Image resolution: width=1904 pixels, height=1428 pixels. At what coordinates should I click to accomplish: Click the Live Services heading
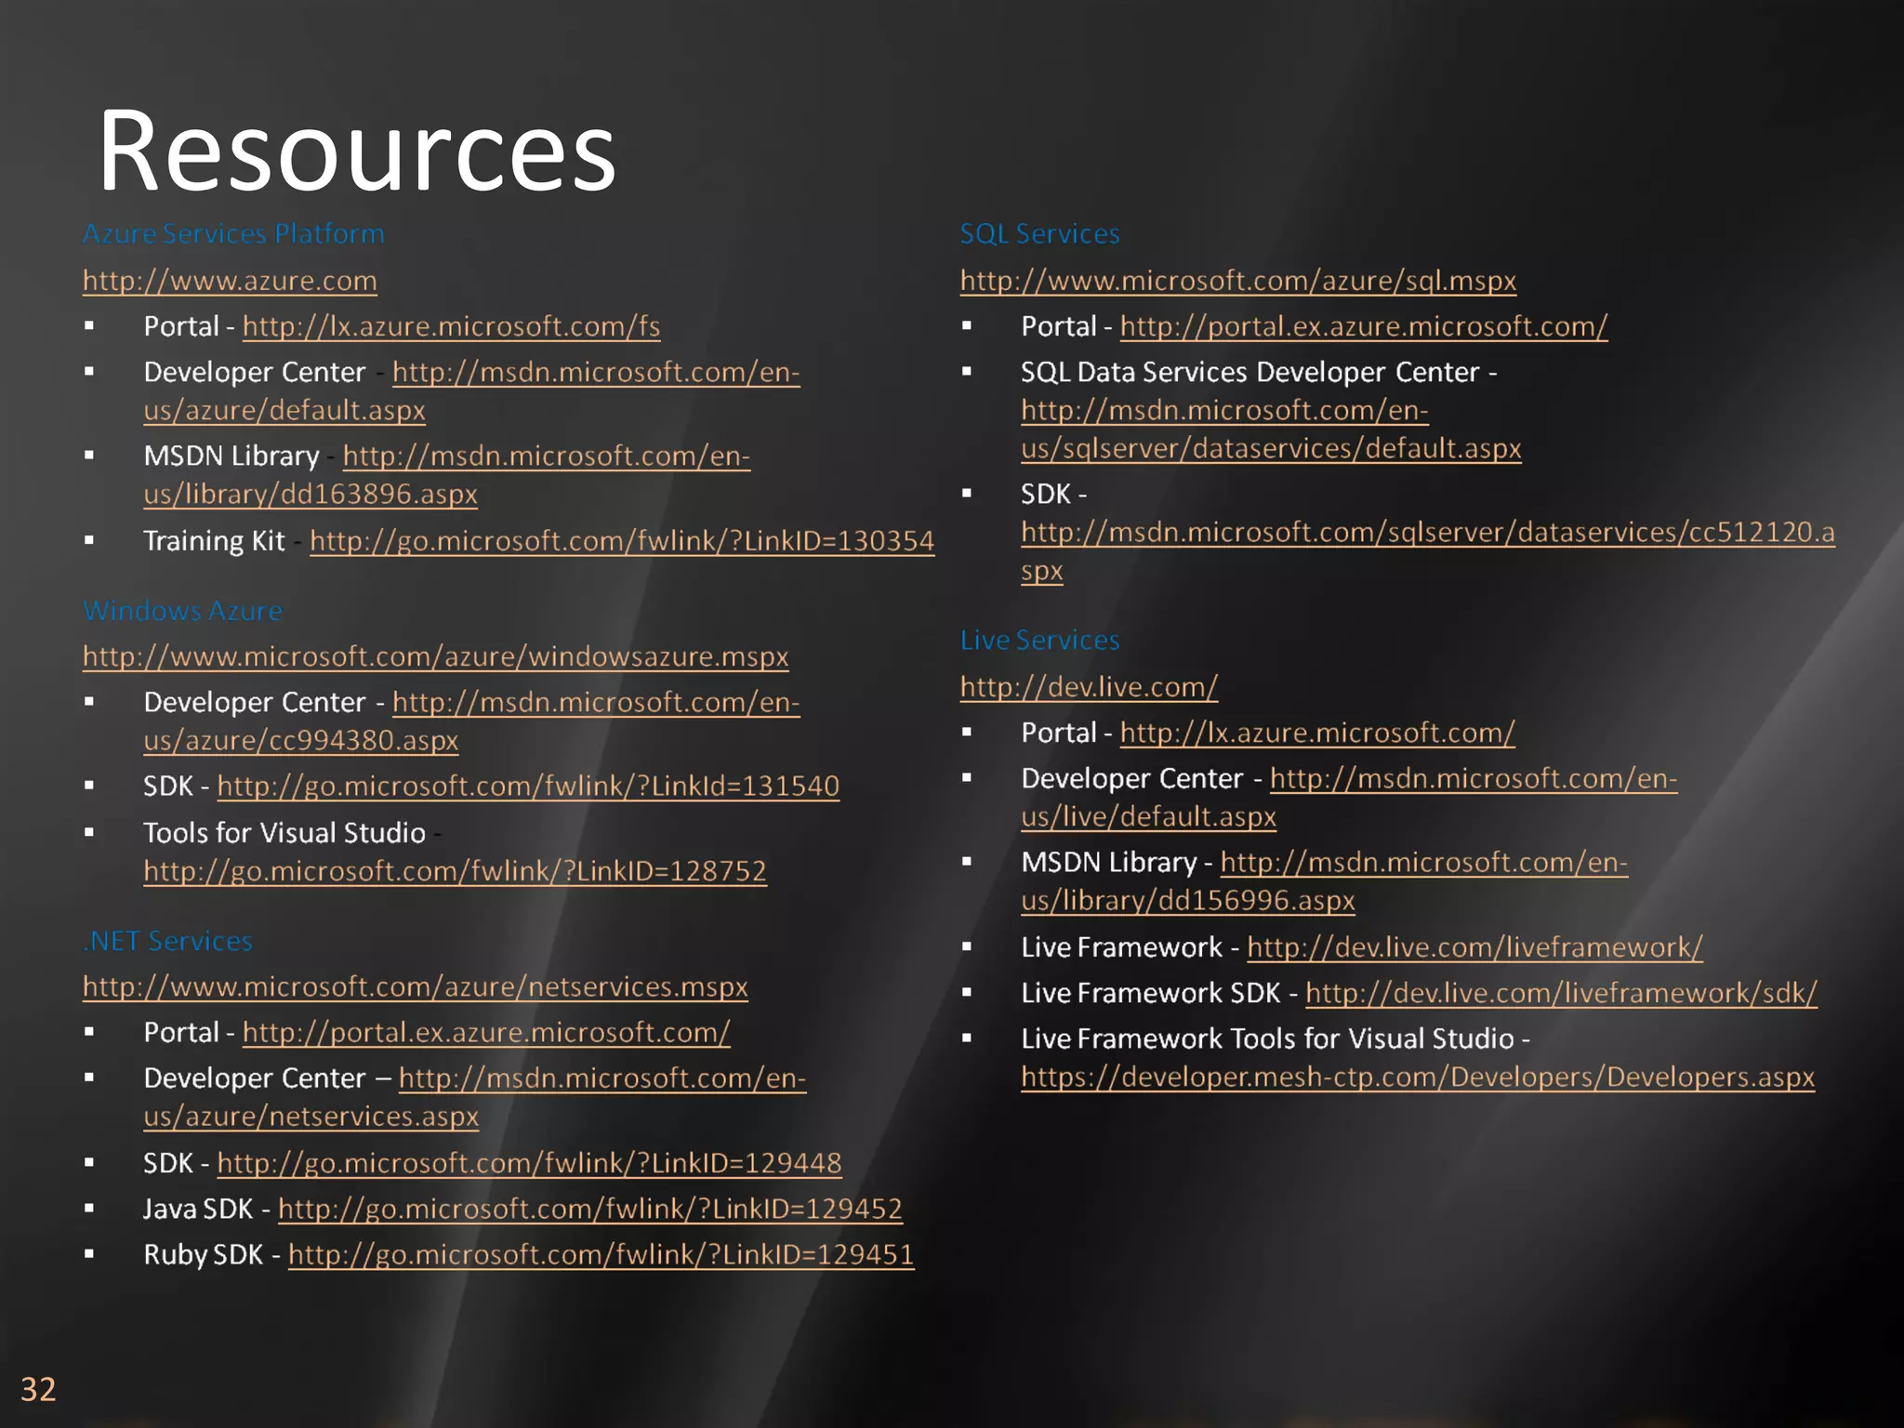click(1039, 640)
